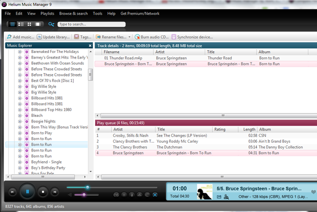Mark the playing track as favourite with heart
317x212 pixels.
[x=313, y=192]
